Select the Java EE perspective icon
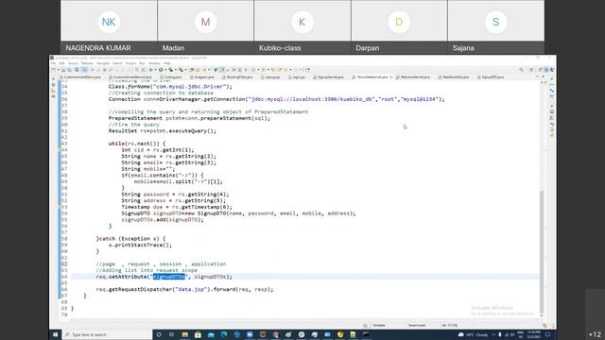The height and width of the screenshot is (340, 605). pyautogui.click(x=546, y=70)
